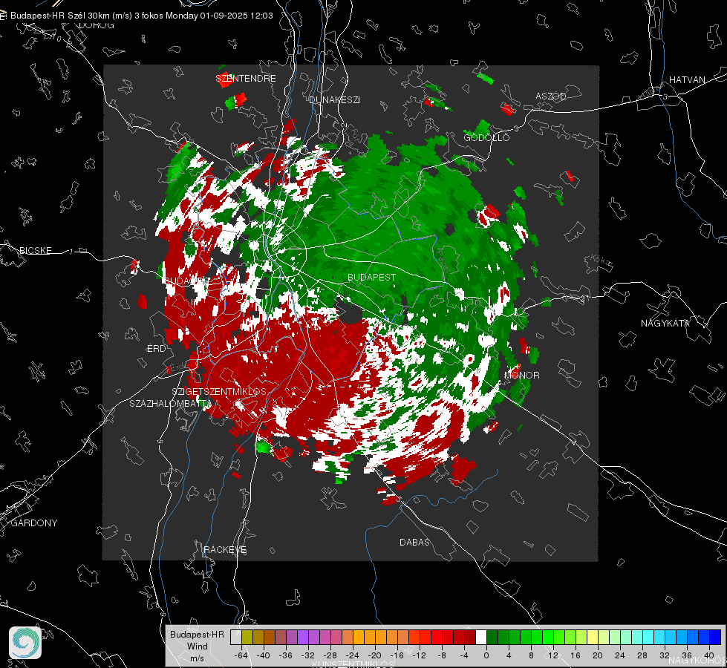
Task: Click the -40 value on the legend scale
Action: (263, 655)
